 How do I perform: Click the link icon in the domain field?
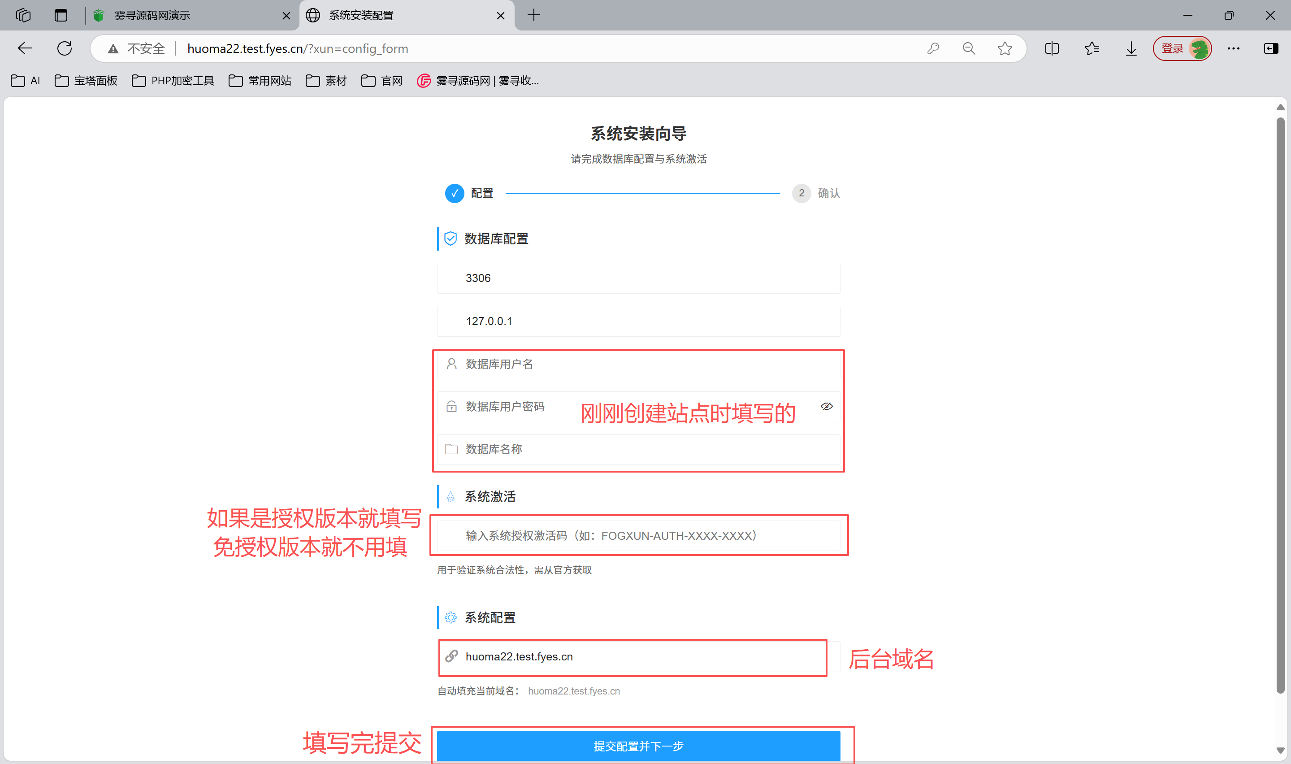coord(452,656)
